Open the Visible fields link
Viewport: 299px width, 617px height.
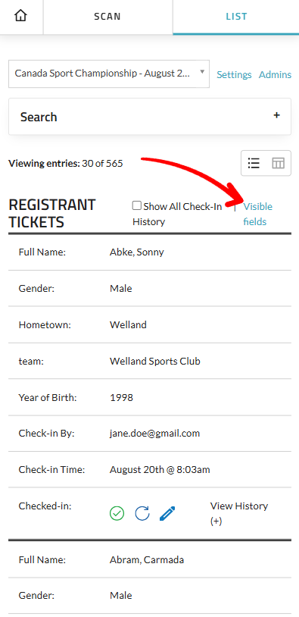257,214
